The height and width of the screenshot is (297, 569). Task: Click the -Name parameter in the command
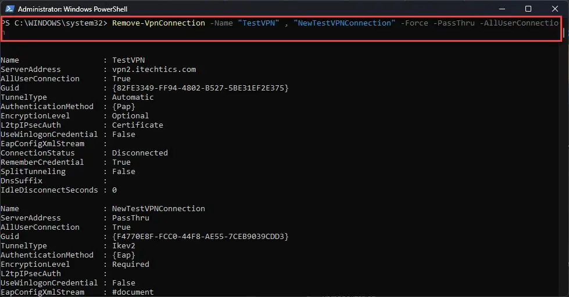pos(221,23)
